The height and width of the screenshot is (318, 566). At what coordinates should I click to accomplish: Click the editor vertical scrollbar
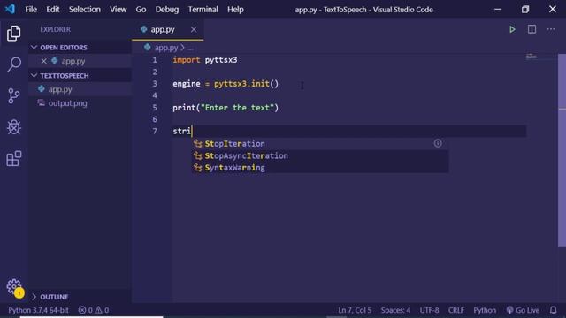562,150
